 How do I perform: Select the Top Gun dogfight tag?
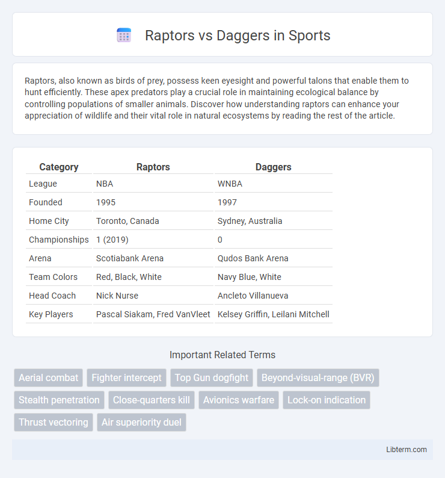(212, 377)
